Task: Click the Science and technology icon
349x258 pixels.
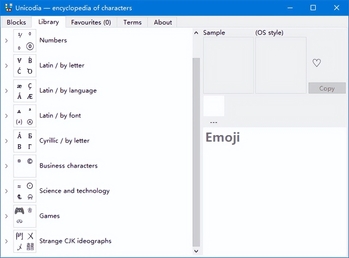Action: (x=25, y=191)
